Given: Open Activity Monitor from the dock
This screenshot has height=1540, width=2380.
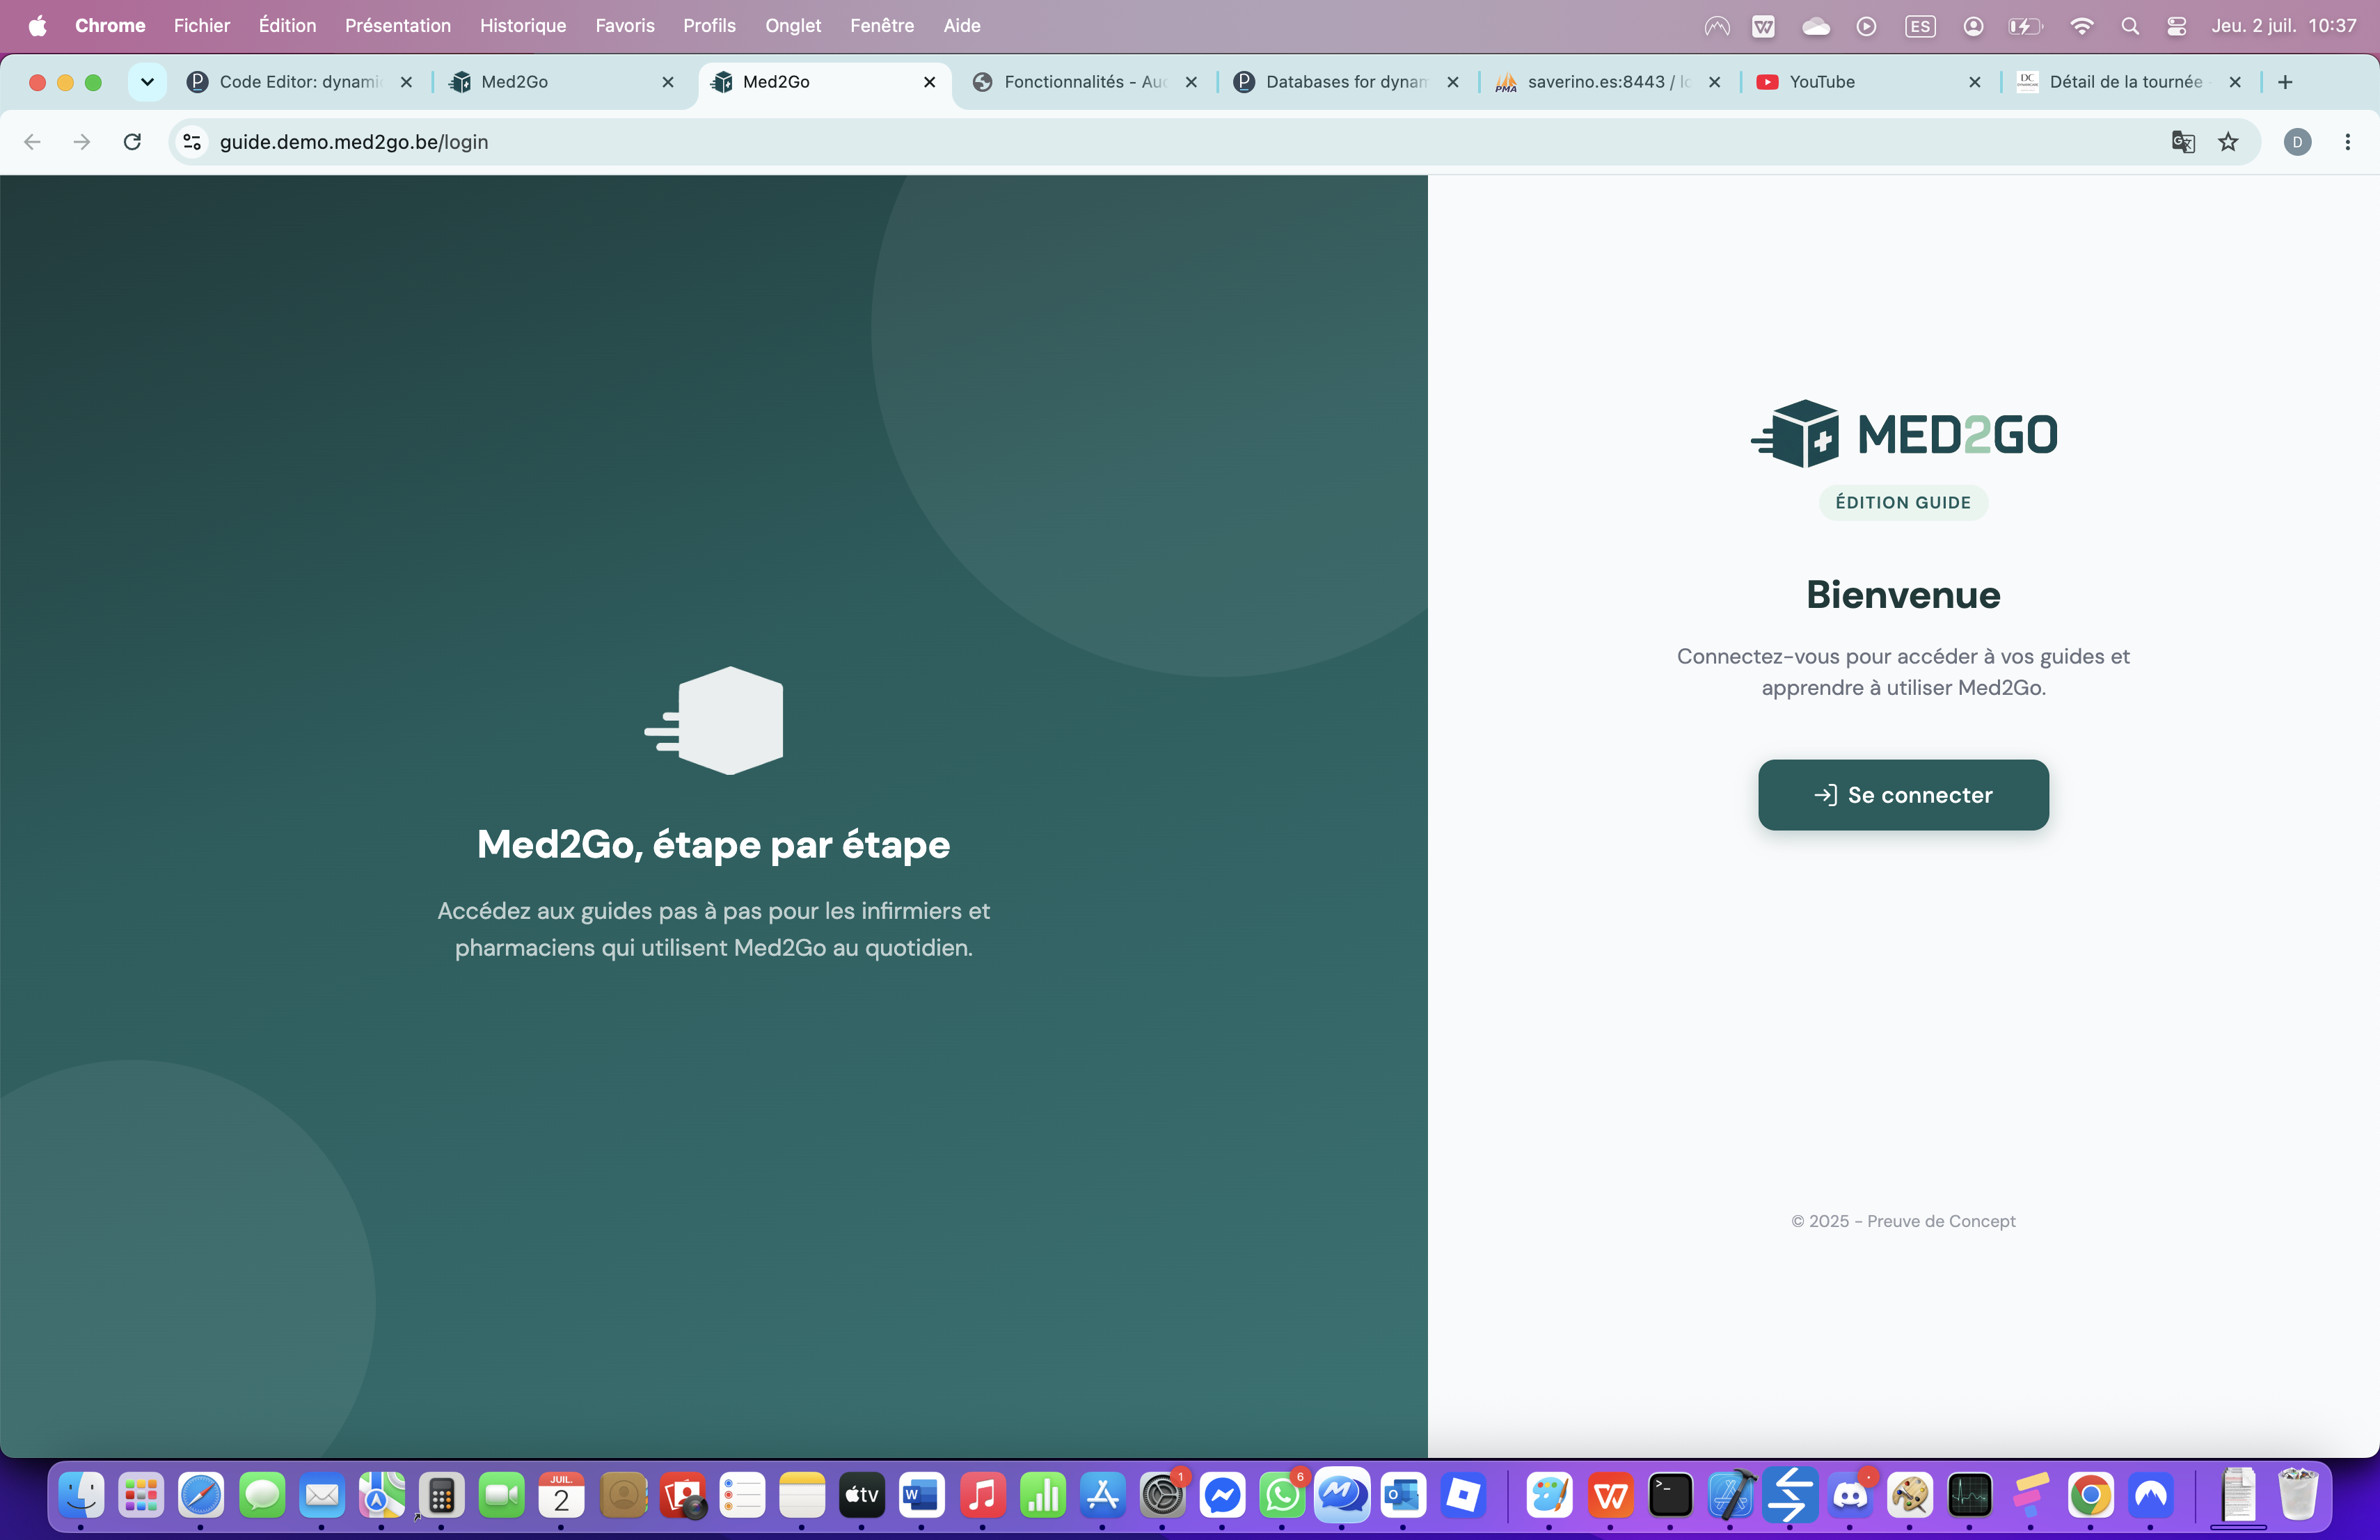Looking at the screenshot, I should [x=1970, y=1495].
